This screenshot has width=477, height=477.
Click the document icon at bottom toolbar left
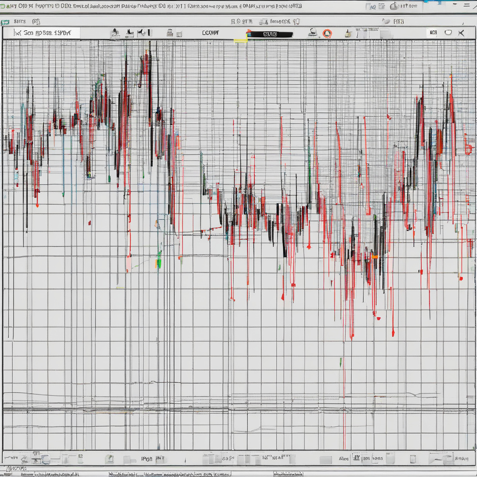(109, 459)
